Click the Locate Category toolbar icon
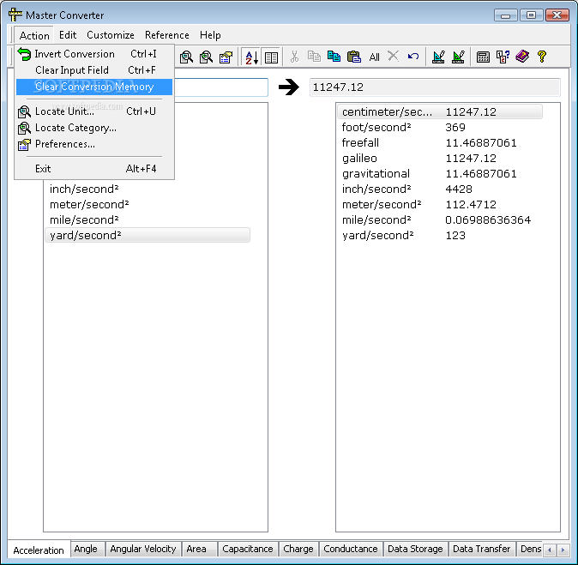Image resolution: width=578 pixels, height=565 pixels. (x=206, y=57)
